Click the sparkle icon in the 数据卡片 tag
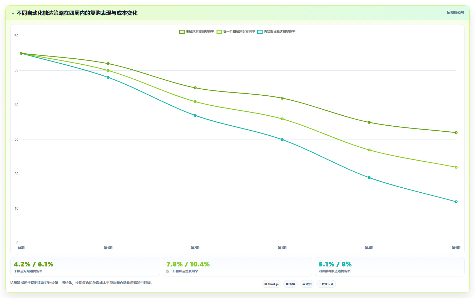Image resolution: width=475 pixels, height=298 pixels. click(x=320, y=284)
